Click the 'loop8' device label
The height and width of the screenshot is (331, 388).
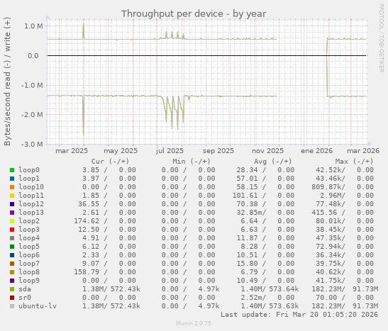pos(29,271)
